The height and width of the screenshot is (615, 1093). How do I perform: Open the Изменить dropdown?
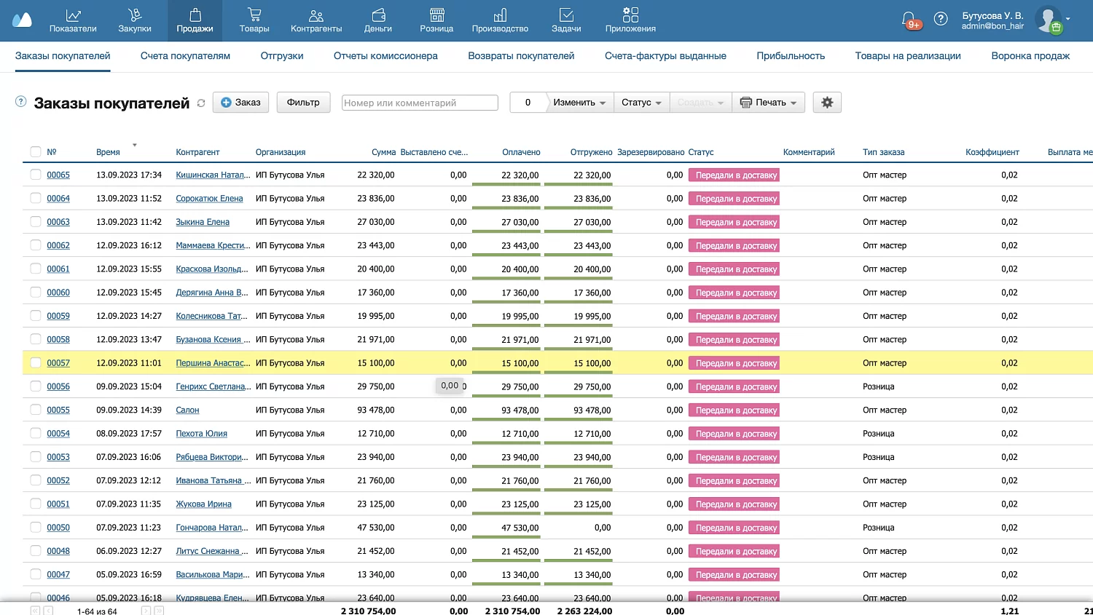point(579,103)
